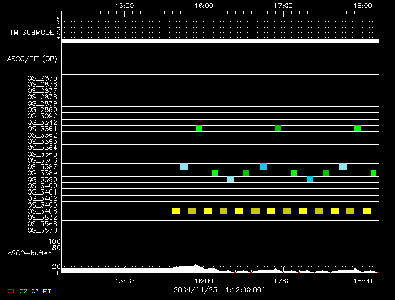Select the last green block in the OS_3361 row

pos(357,129)
